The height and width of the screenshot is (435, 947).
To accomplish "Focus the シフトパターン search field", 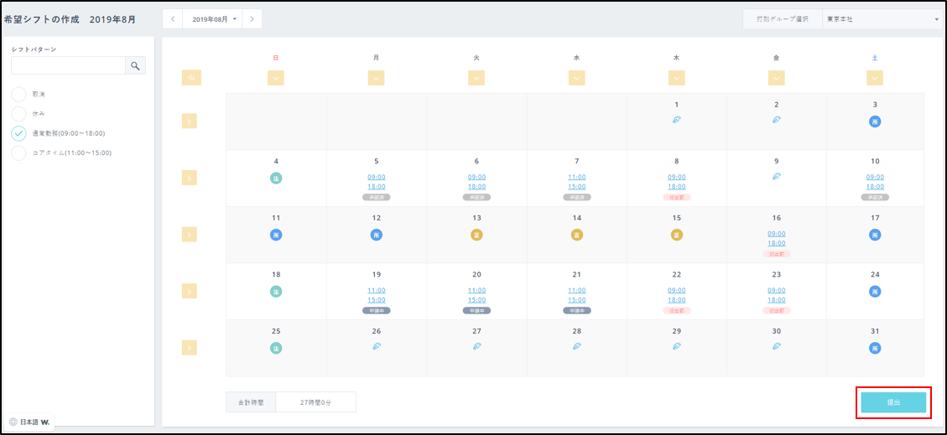I will click(68, 66).
